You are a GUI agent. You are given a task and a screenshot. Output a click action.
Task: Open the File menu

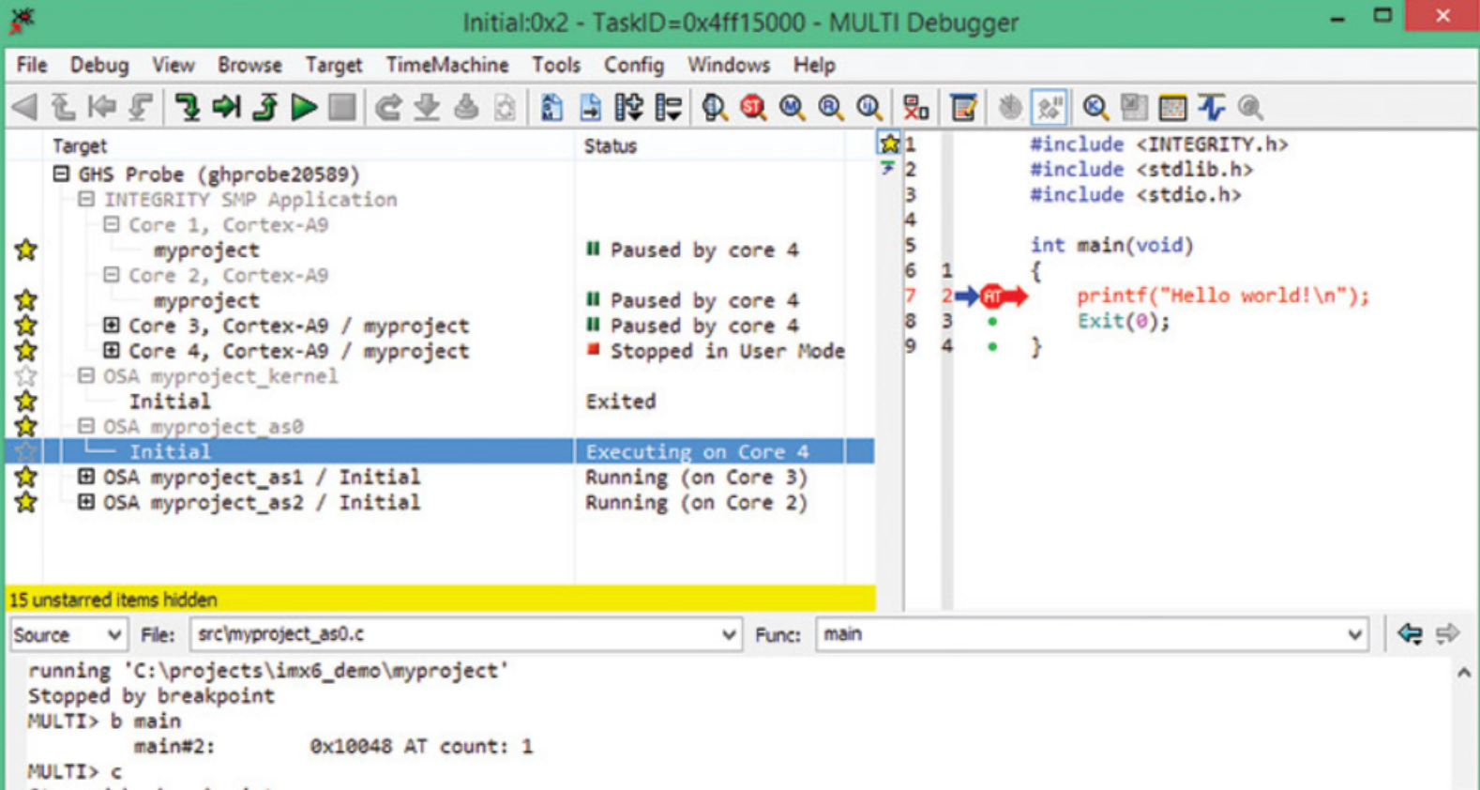click(x=32, y=66)
